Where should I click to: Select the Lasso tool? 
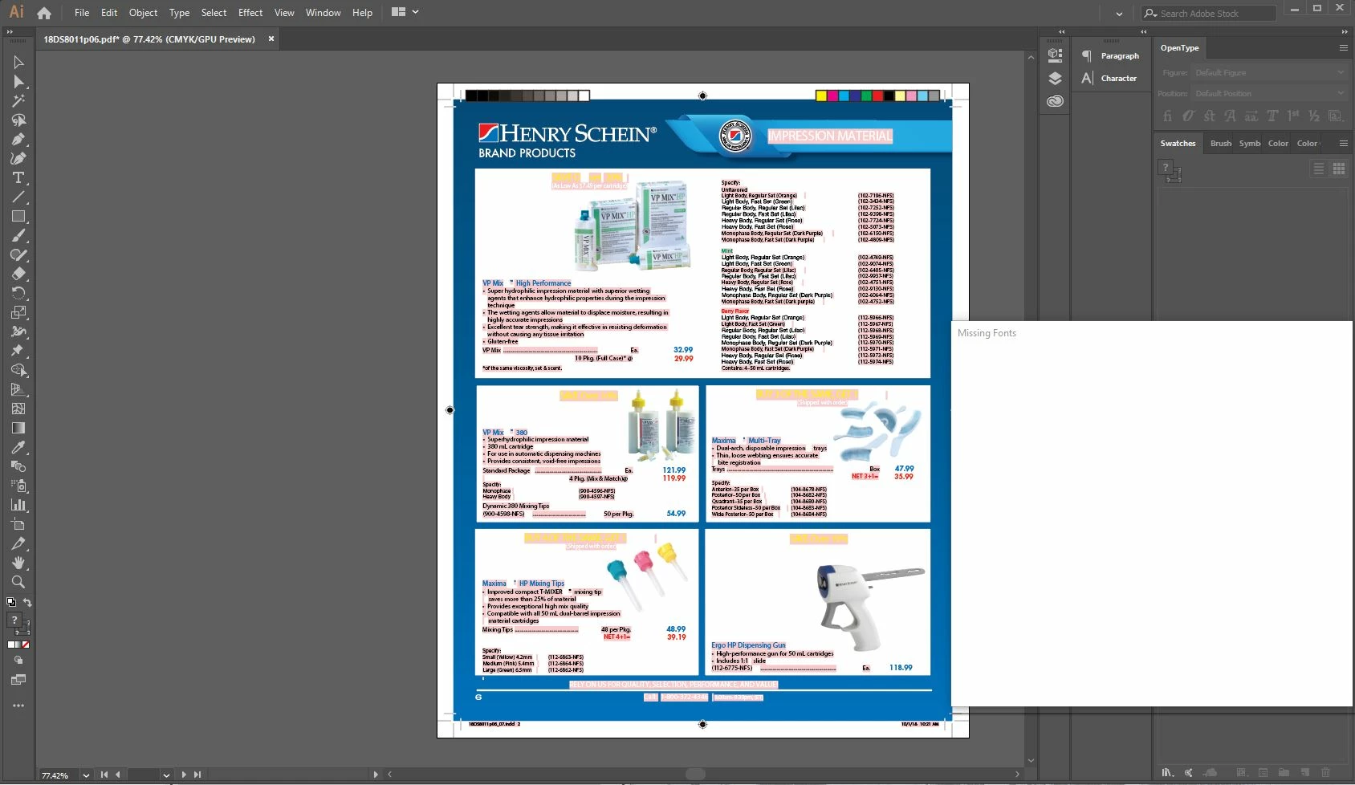click(18, 120)
